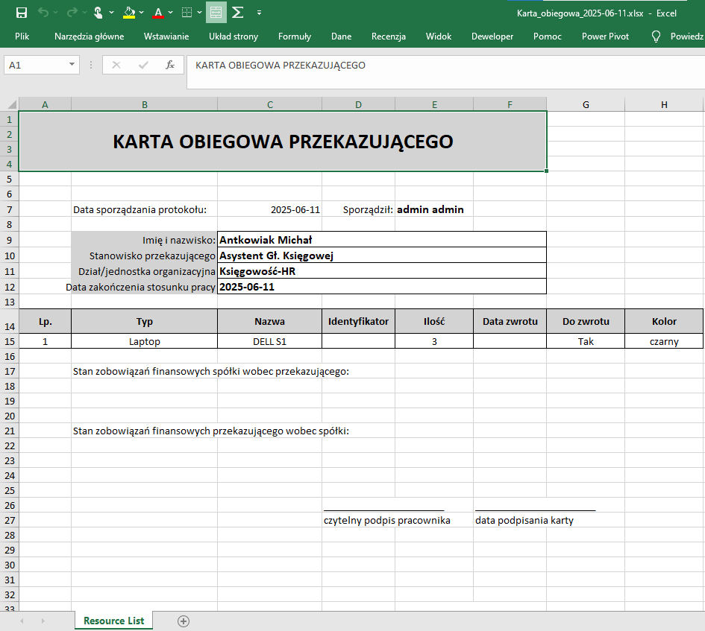Image resolution: width=705 pixels, height=631 pixels.
Task: Add a new sheet with the plus icon
Action: (x=184, y=621)
